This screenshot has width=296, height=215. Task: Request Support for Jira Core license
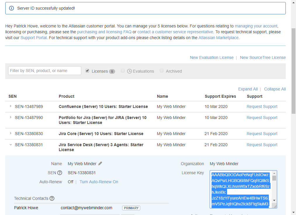tap(262, 134)
